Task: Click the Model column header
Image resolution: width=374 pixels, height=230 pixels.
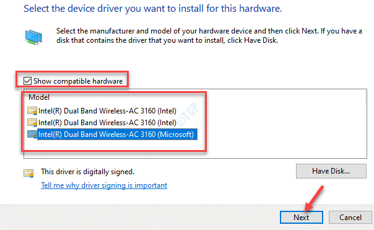Action: (39, 97)
